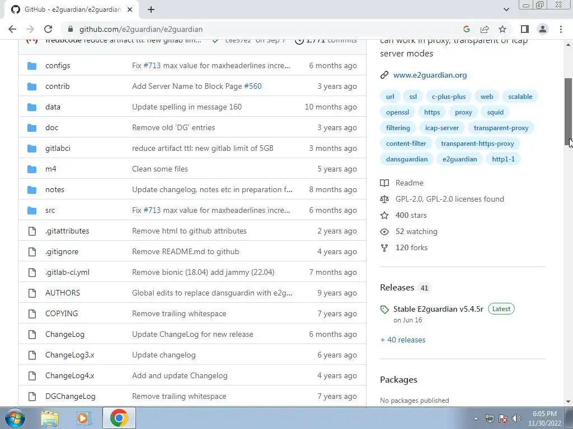573x429 pixels.
Task: Open the contrib folder
Action: point(58,86)
